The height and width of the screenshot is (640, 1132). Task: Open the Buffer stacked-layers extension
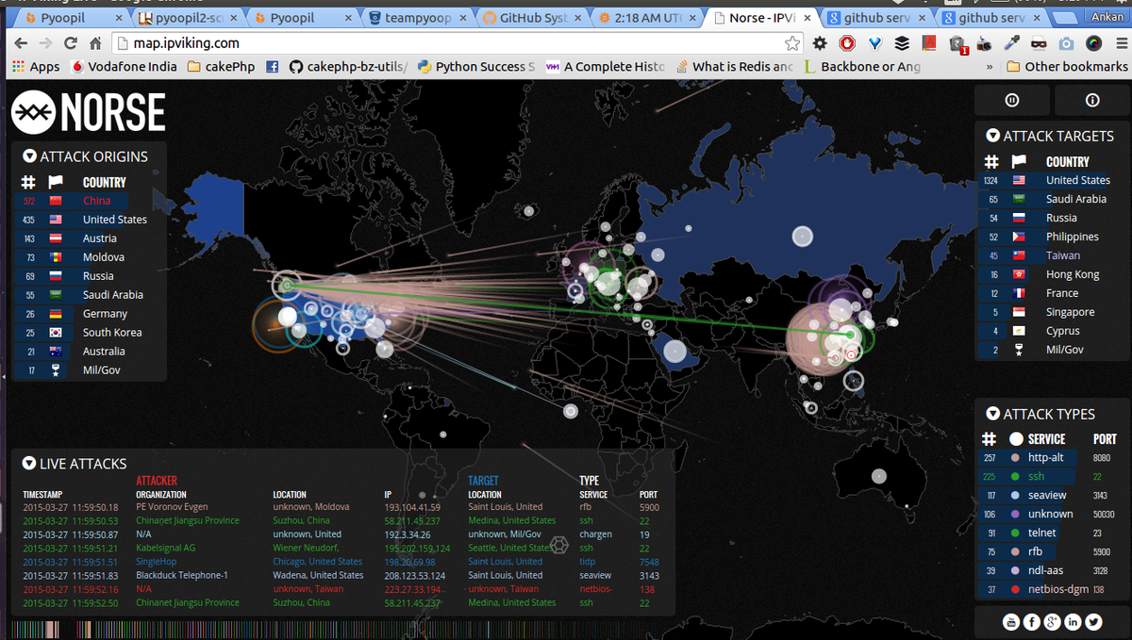902,42
